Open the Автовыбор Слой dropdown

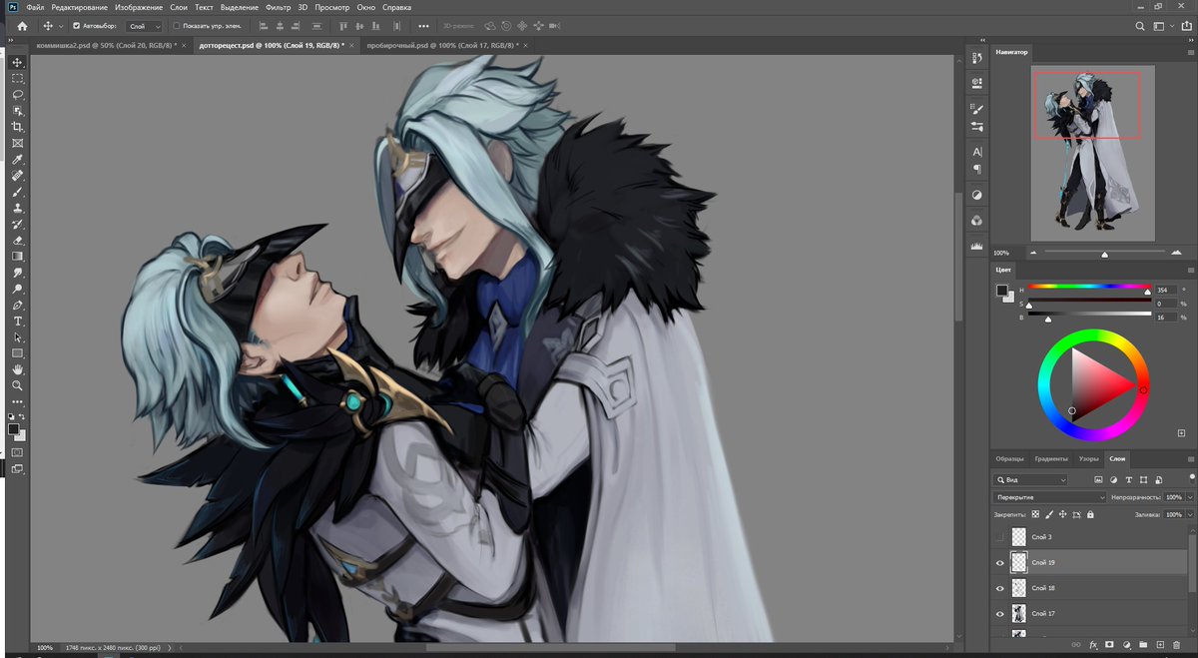pos(145,26)
